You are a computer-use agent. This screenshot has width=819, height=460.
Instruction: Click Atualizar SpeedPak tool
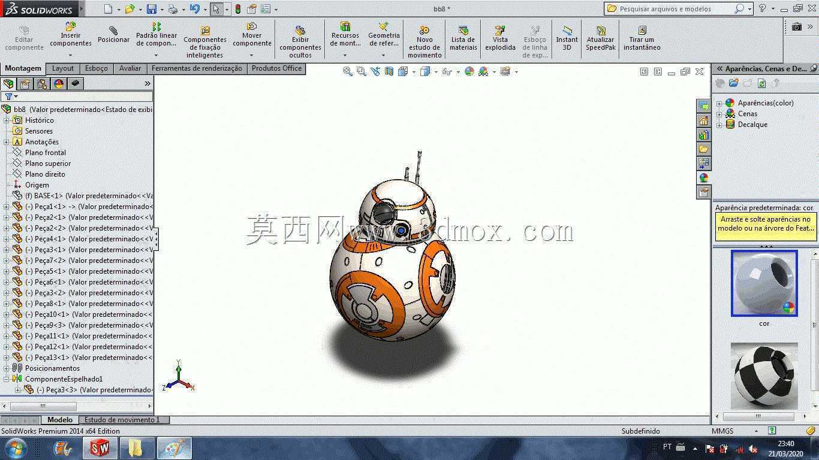point(601,38)
